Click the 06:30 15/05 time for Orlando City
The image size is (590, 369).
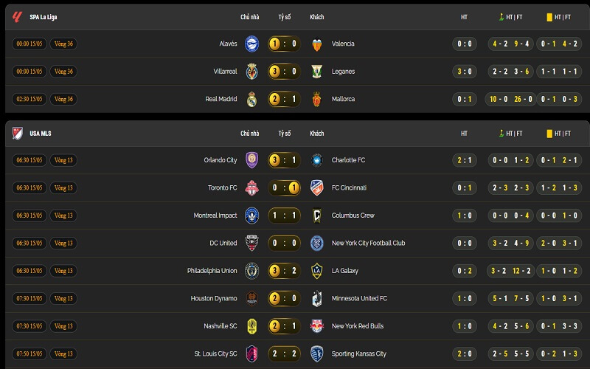(x=29, y=160)
